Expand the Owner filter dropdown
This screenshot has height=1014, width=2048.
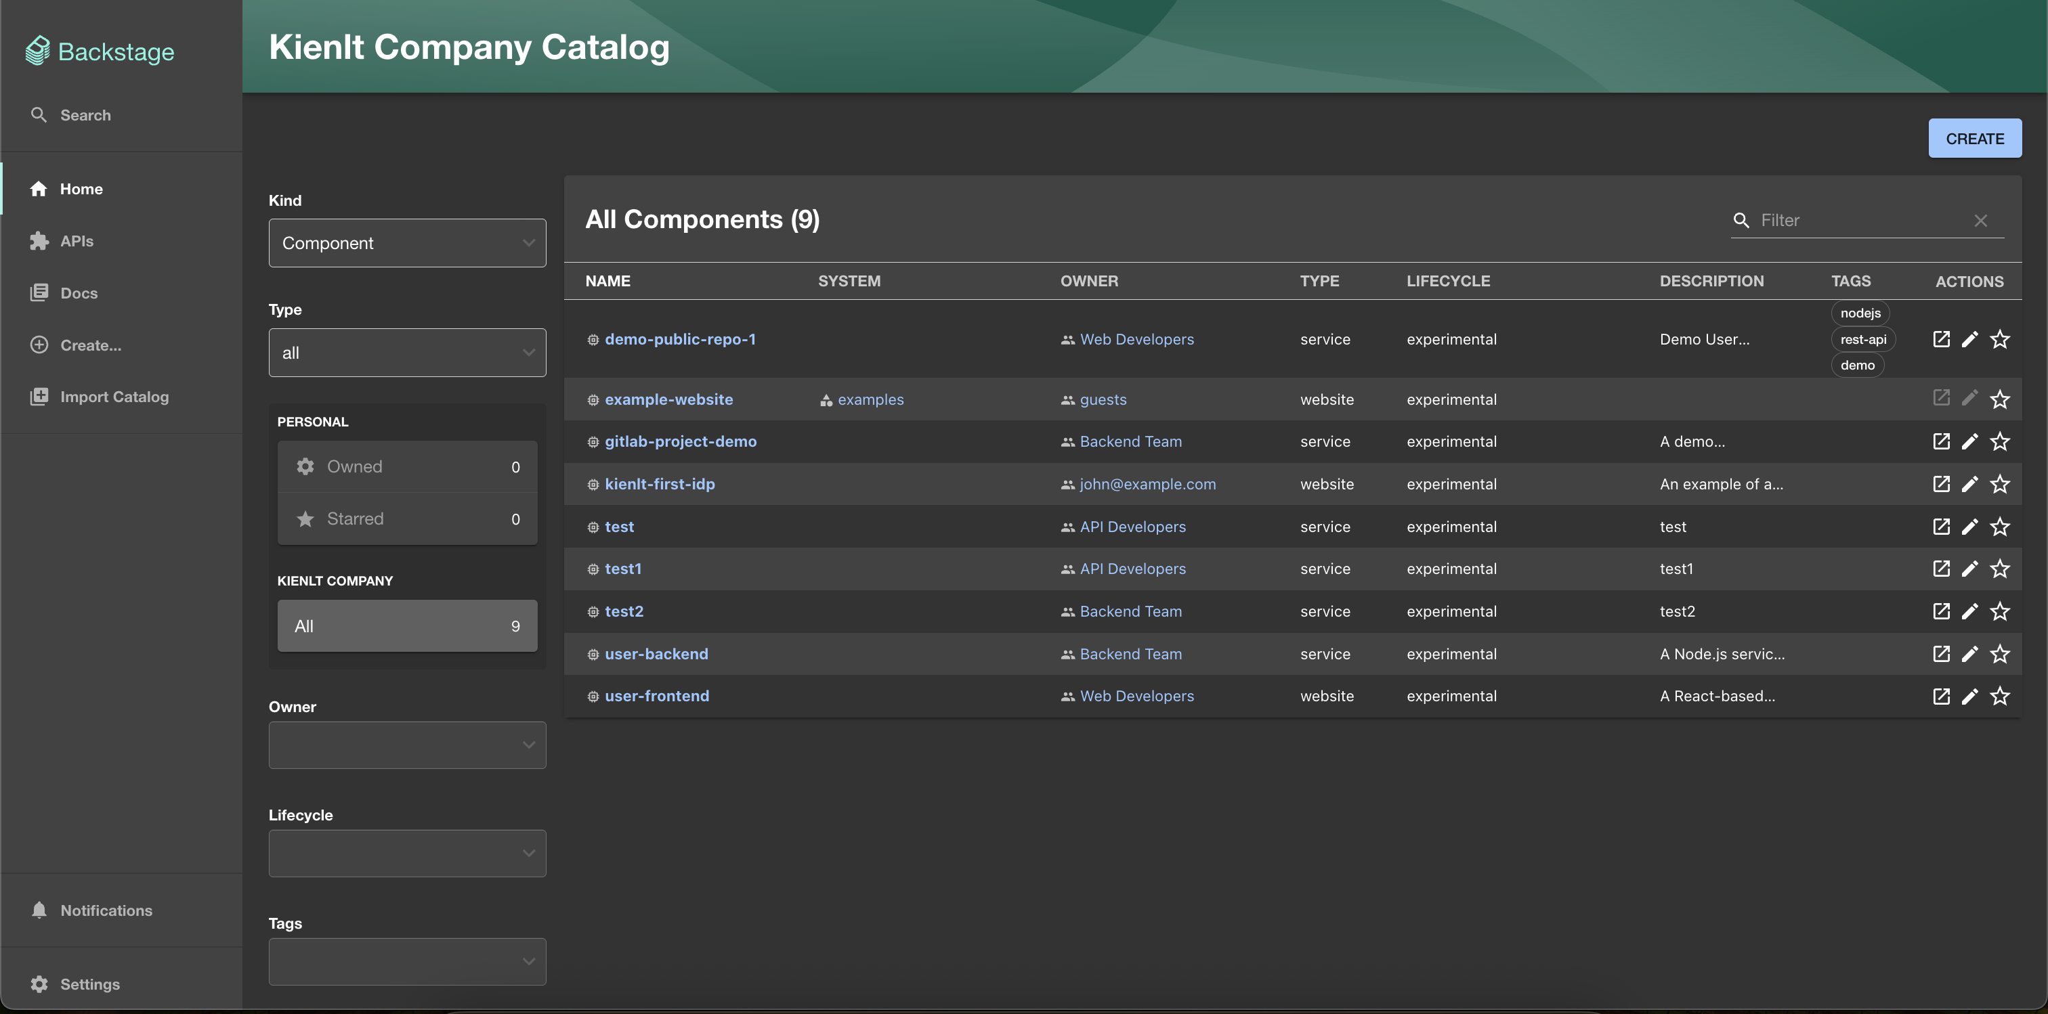[407, 745]
